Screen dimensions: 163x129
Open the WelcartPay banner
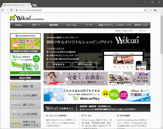pos(97,95)
